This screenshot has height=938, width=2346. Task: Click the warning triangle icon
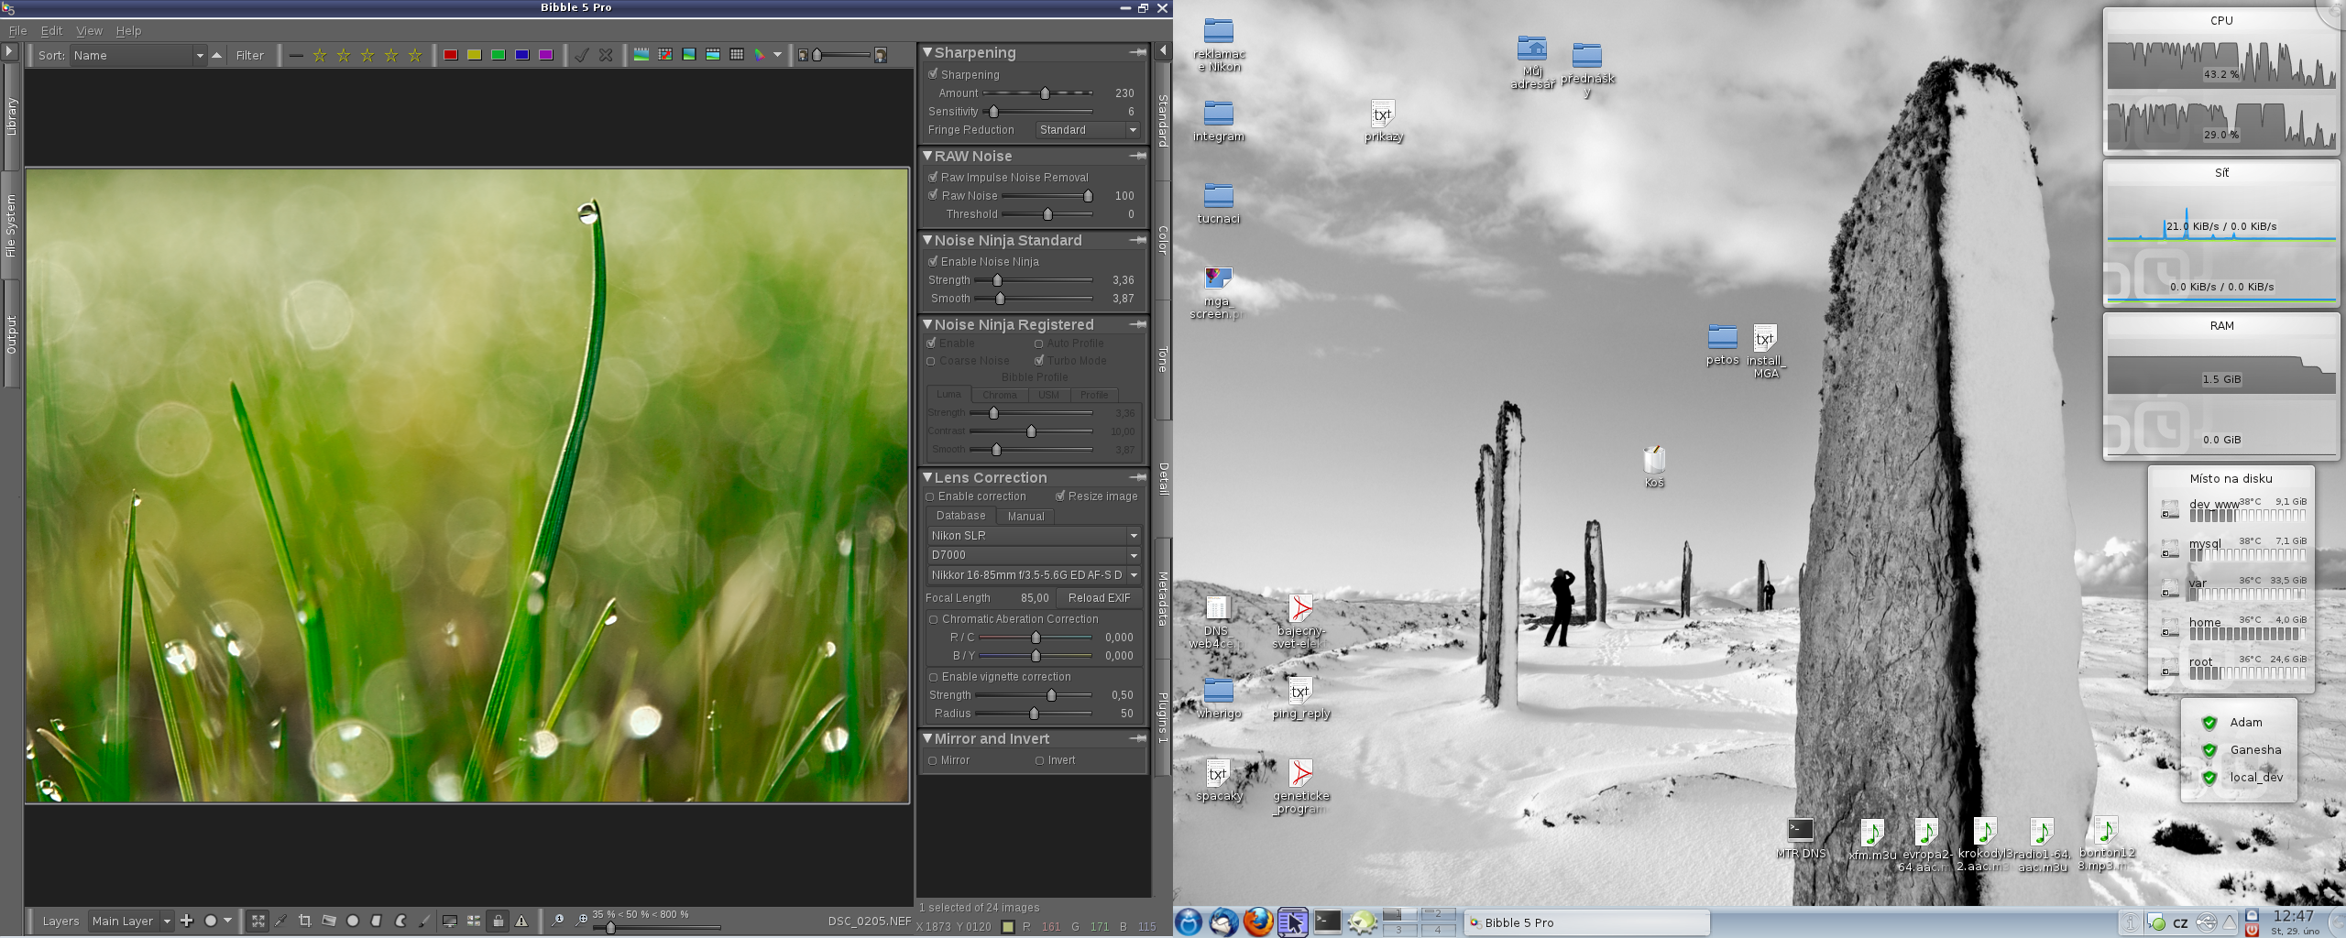(521, 921)
